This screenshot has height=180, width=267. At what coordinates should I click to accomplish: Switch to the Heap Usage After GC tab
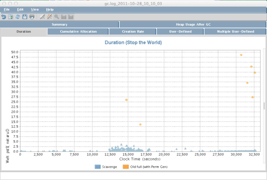[193, 24]
